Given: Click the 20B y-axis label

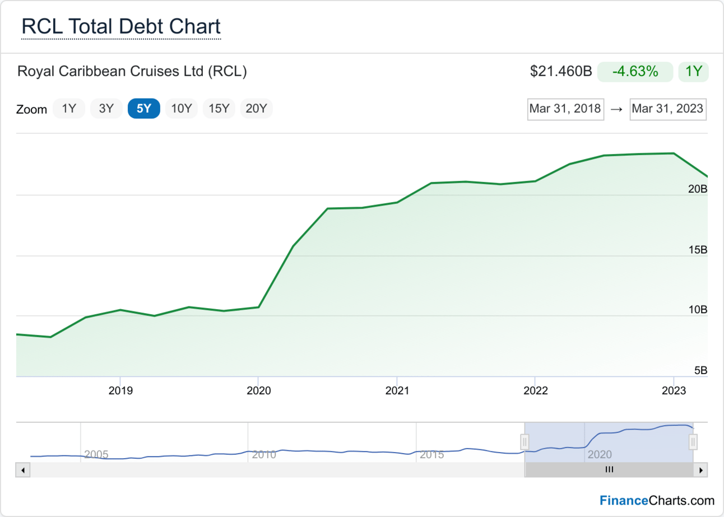Looking at the screenshot, I should [698, 189].
